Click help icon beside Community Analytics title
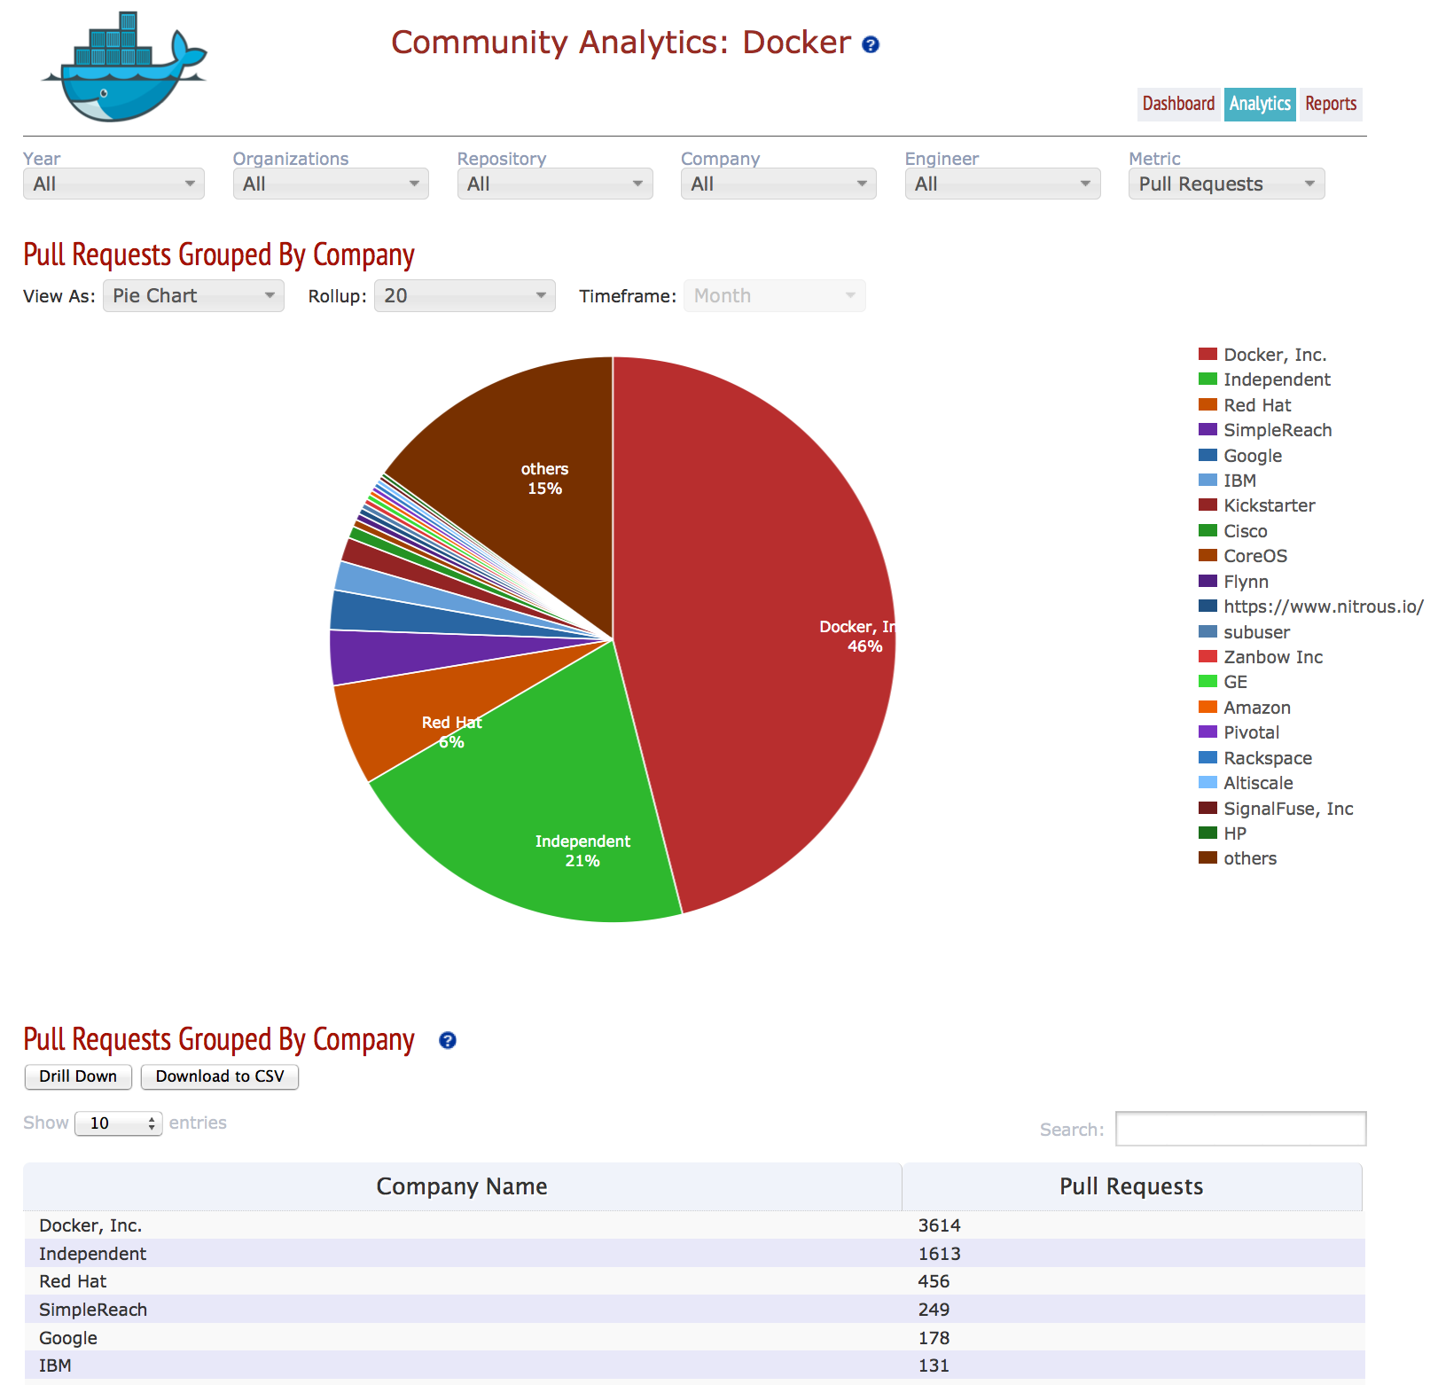This screenshot has height=1385, width=1438. 871,44
